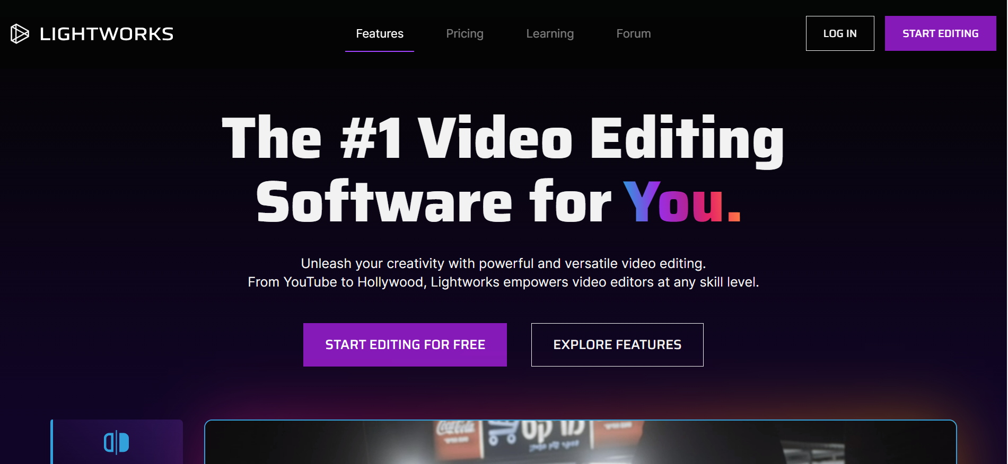
Task: Click the LIGHTWORKS wordmark in the header
Action: click(107, 34)
